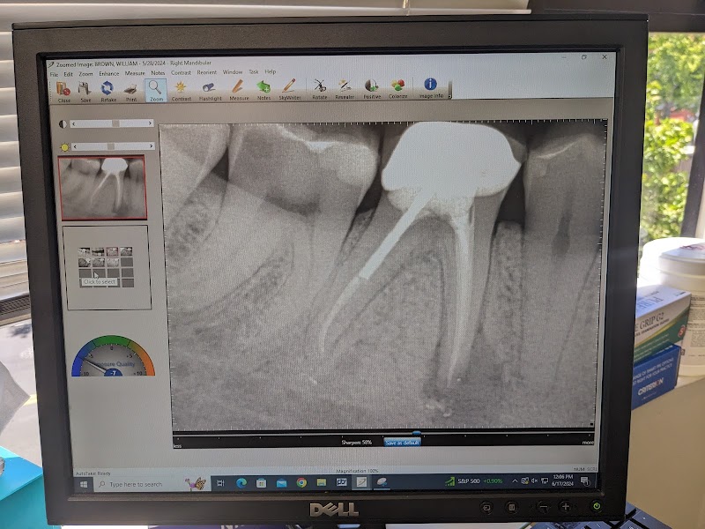The image size is (705, 529).
Task: Click the S&P 500 taskbar widget
Action: [473, 481]
